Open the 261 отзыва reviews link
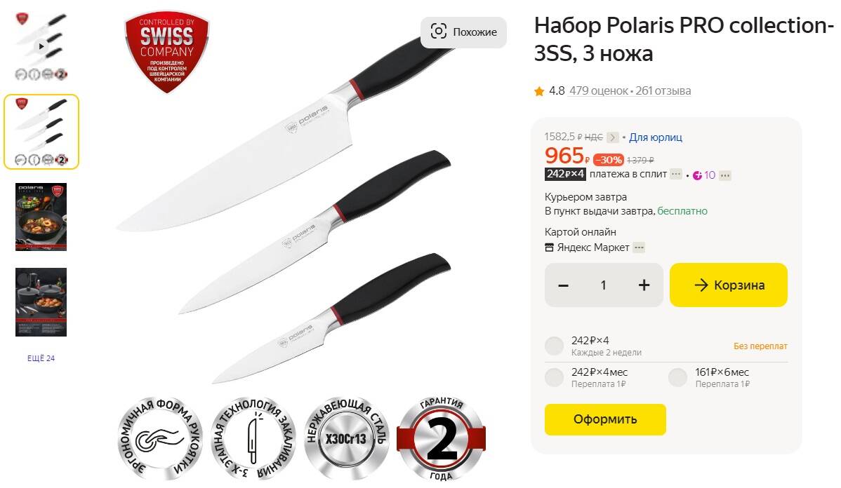This screenshot has height=488, width=841. tap(663, 91)
